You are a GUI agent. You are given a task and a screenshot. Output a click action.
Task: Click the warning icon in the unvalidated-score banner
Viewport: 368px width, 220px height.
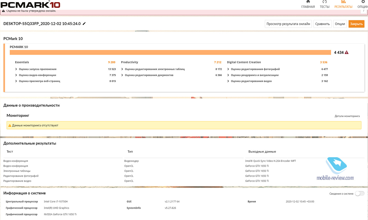[x=3, y=11]
